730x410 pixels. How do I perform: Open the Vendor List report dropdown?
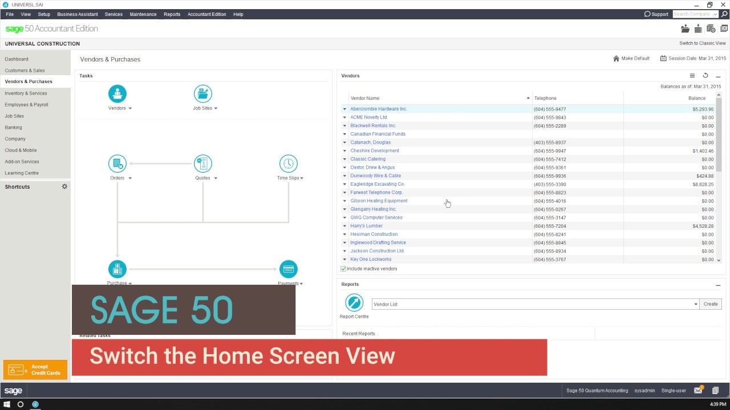pos(696,304)
